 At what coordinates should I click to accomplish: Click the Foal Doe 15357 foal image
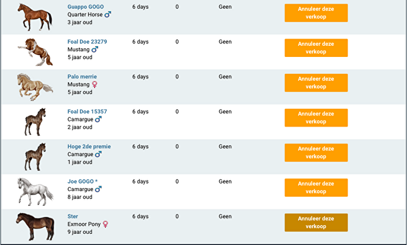[x=35, y=121]
